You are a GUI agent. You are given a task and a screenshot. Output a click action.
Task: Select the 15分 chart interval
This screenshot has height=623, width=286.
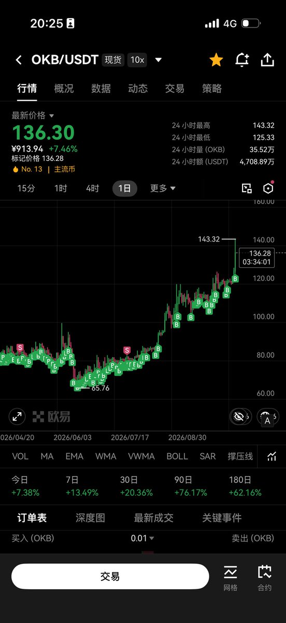[26, 188]
